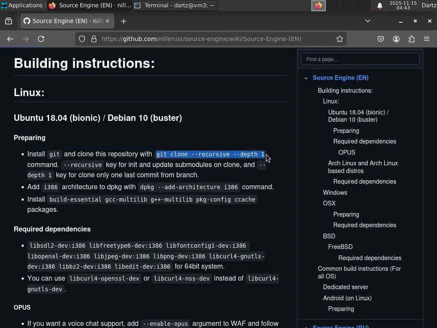Click the Find a page search field
The width and height of the screenshot is (437, 328).
360,59
